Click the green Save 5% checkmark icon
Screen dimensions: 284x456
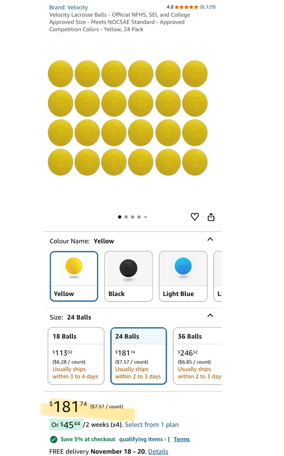click(x=53, y=440)
